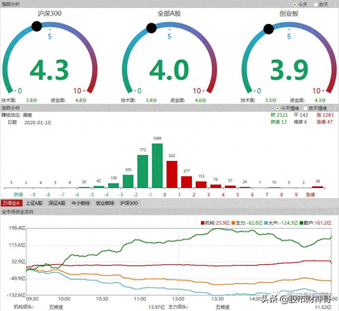
Task: Click the green bar labeled 772
Action: (x=143, y=171)
